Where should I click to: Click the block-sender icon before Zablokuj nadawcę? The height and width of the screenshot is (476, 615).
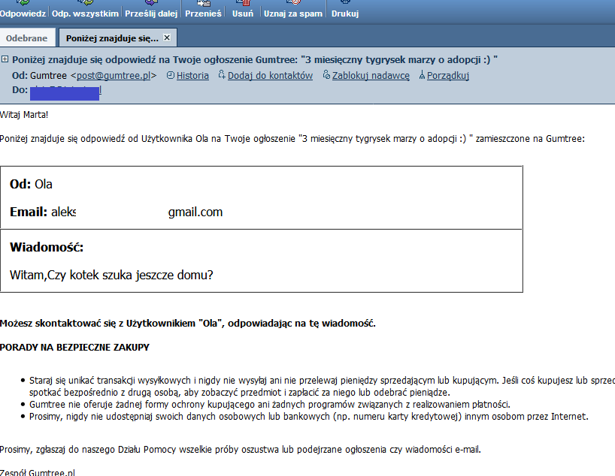[x=326, y=75]
